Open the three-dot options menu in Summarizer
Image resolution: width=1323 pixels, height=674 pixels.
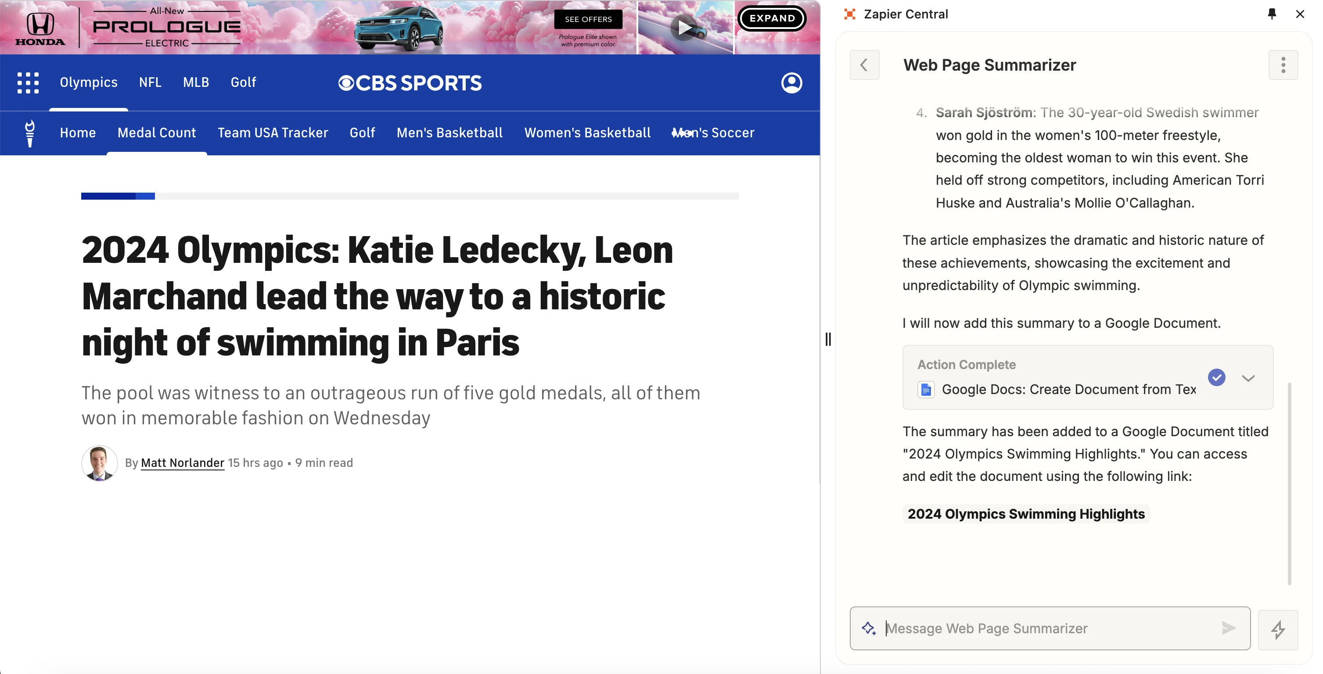[1283, 65]
